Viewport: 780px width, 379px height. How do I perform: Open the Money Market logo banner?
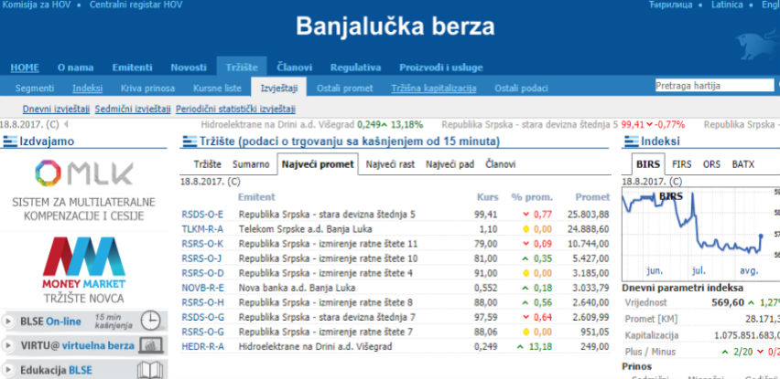tap(83, 269)
